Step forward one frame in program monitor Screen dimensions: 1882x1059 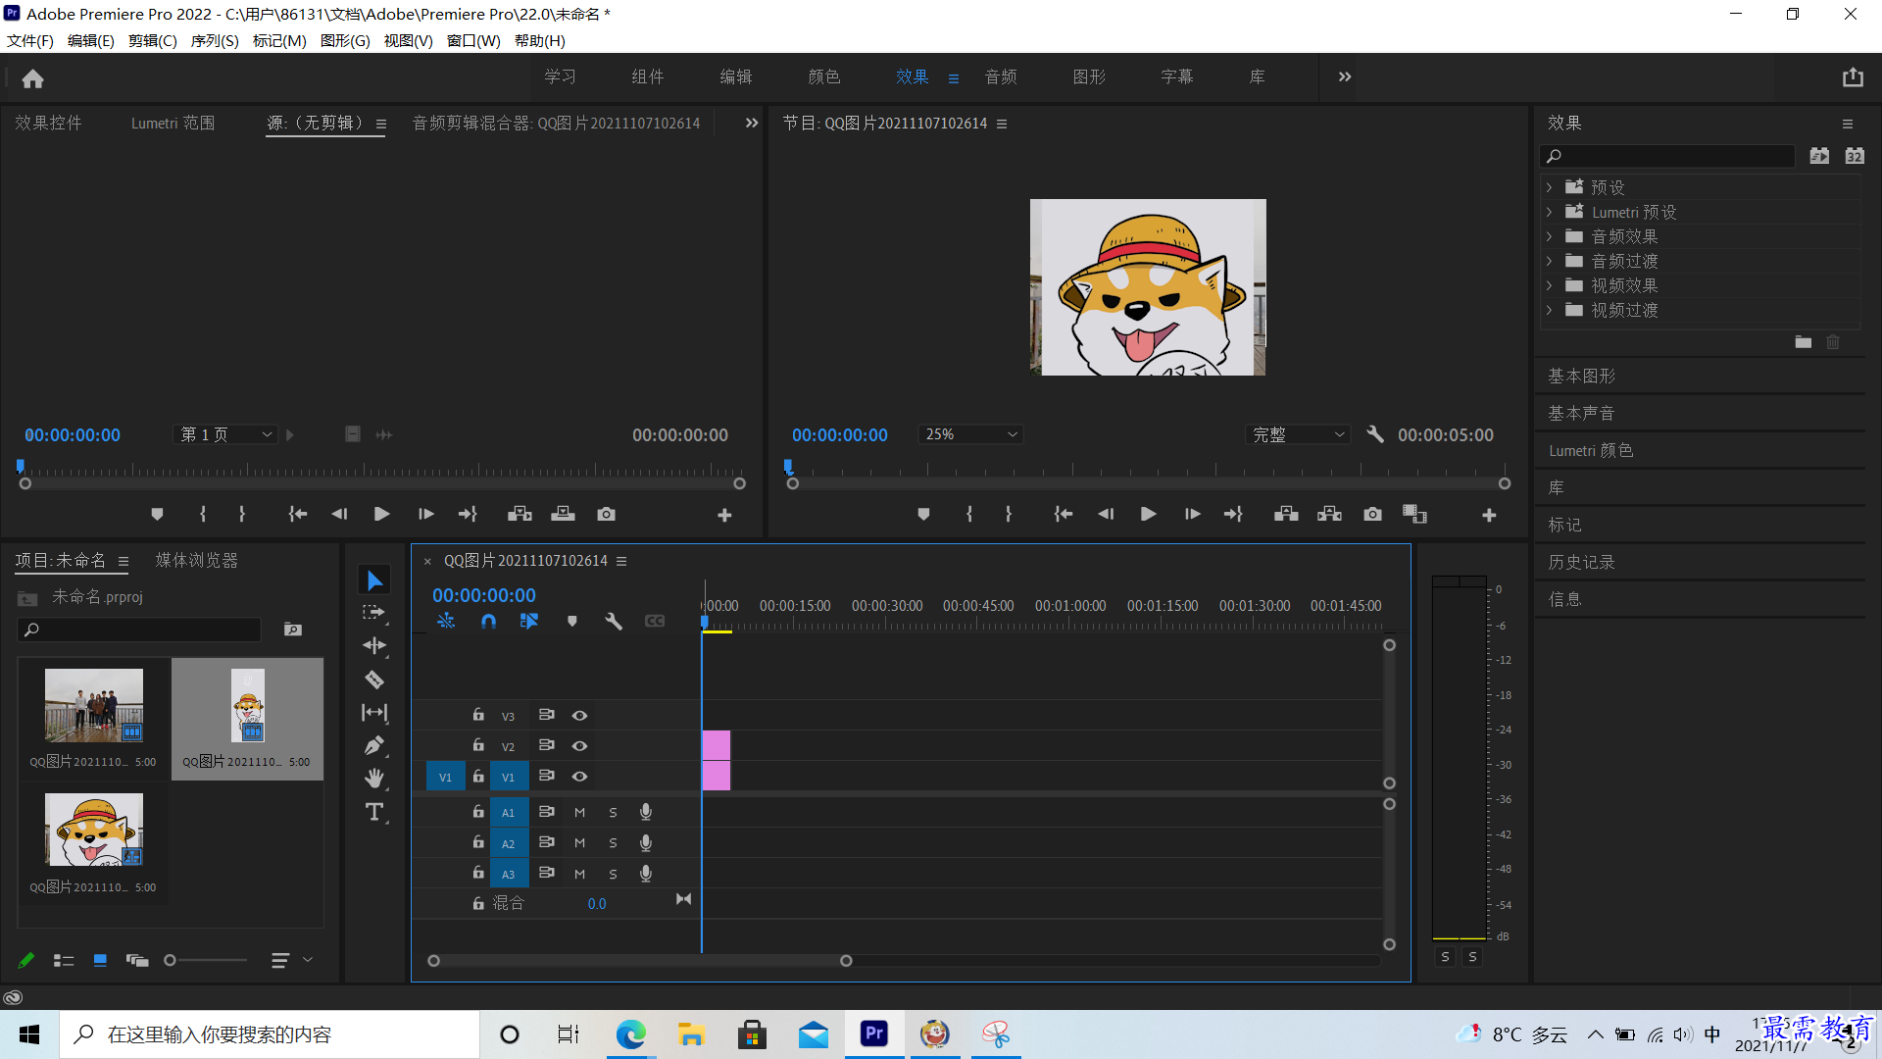[x=1192, y=514]
